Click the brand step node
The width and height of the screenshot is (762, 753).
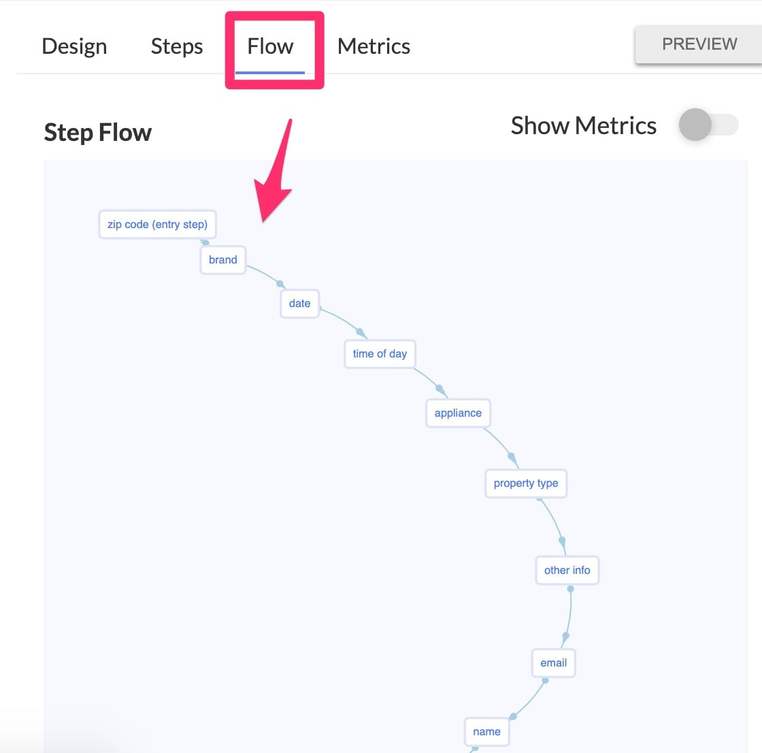[x=223, y=260]
